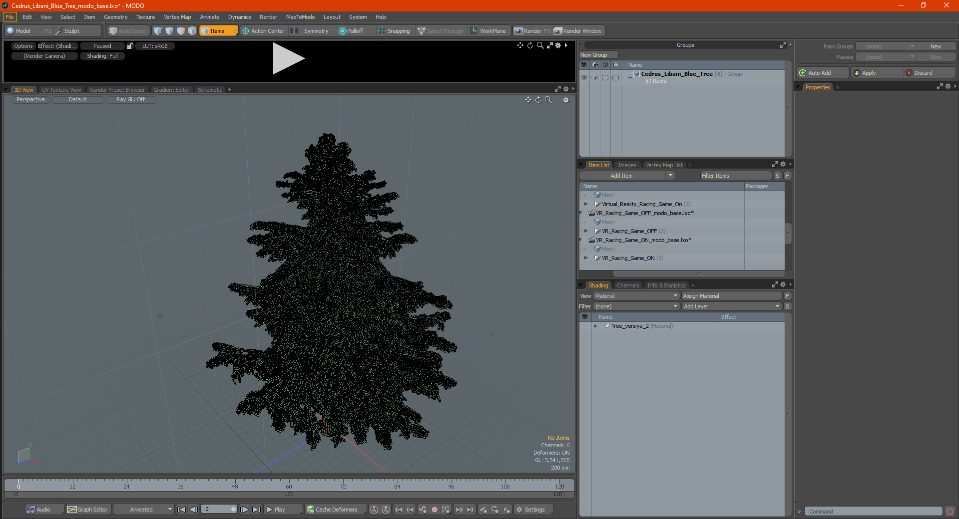Open the Animated keying dropdown
Viewport: 959px width, 519px height.
[x=143, y=510]
